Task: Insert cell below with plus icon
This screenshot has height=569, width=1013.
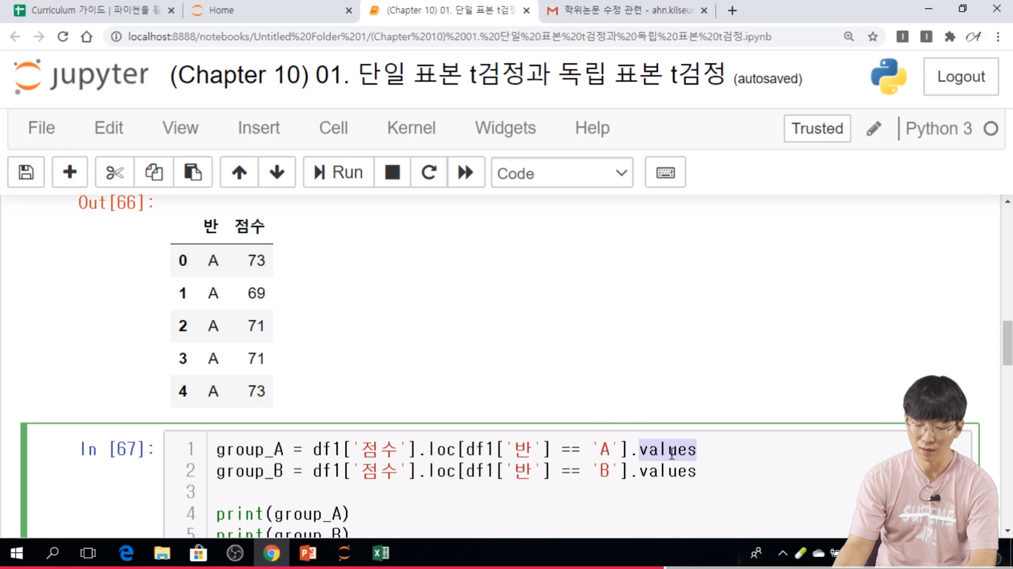Action: pos(70,172)
